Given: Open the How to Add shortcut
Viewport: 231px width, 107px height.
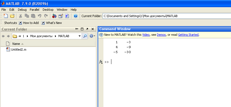Looking at the screenshot, I should (x=29, y=23).
